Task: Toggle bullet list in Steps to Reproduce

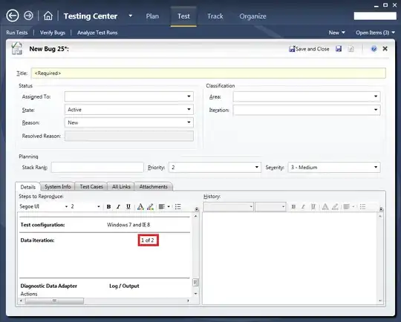Action: [178, 207]
